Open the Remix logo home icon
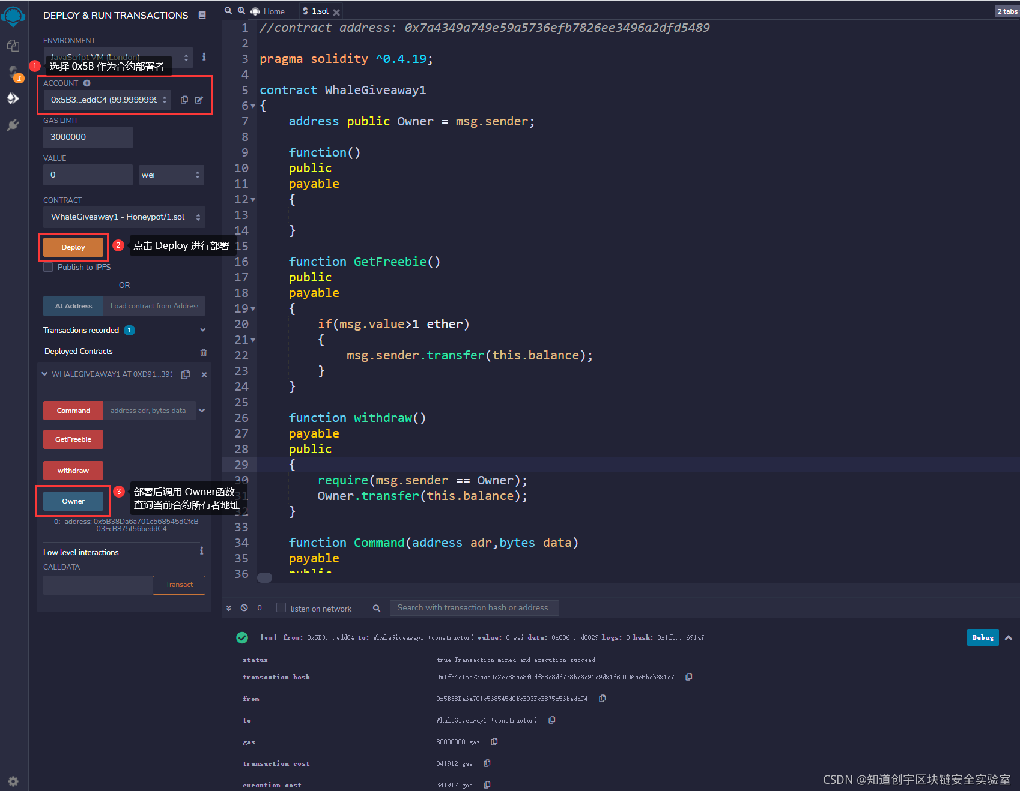The width and height of the screenshot is (1020, 791). click(13, 16)
